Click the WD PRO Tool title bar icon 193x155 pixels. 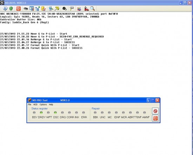29,100
